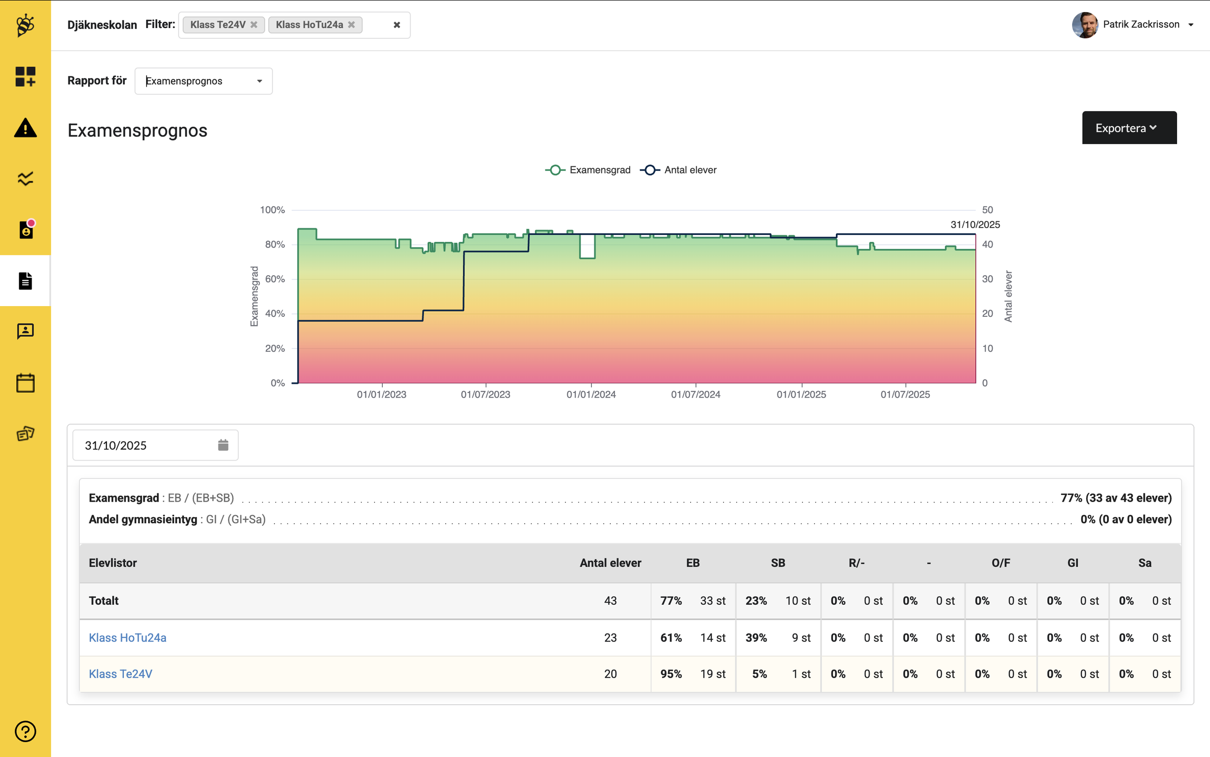
Task: Click the Antal elever column header
Action: pyautogui.click(x=610, y=563)
